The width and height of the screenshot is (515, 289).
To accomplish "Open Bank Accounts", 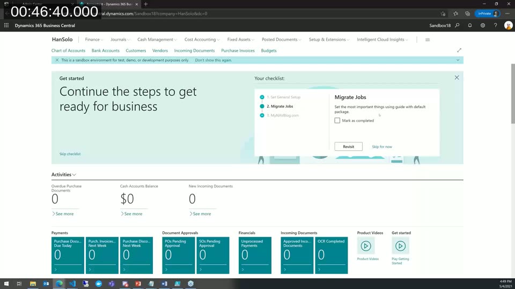I will tap(106, 50).
